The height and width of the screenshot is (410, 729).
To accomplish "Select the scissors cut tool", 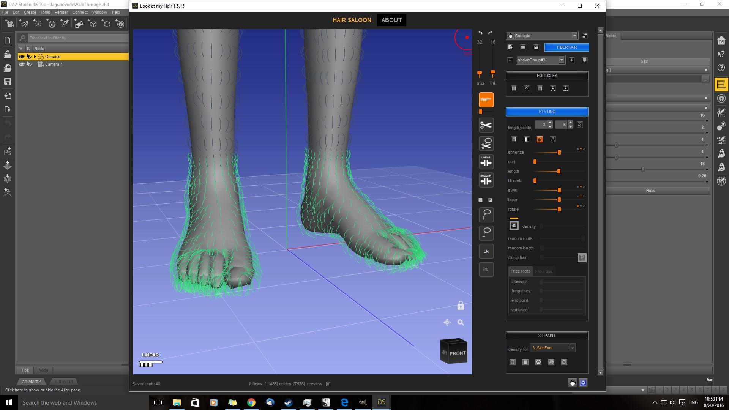I will click(x=486, y=125).
